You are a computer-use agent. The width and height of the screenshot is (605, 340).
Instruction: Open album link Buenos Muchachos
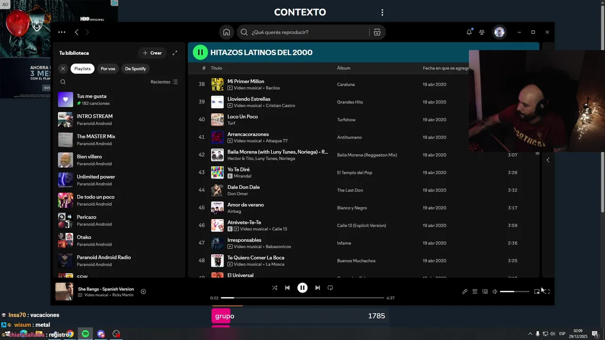click(356, 261)
